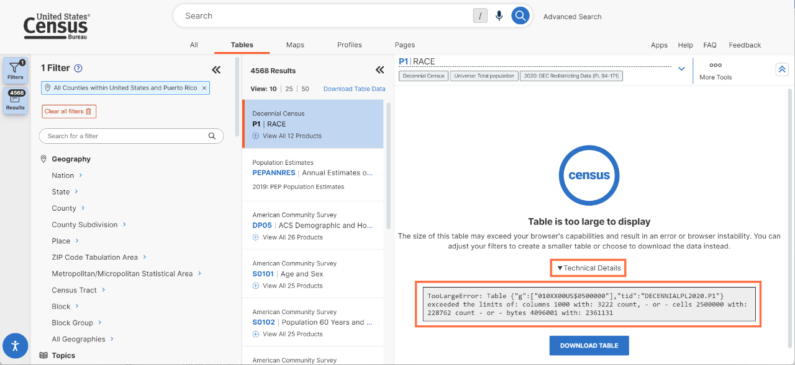Select the Tables tab
Viewport: 795px width, 365px height.
(x=242, y=45)
